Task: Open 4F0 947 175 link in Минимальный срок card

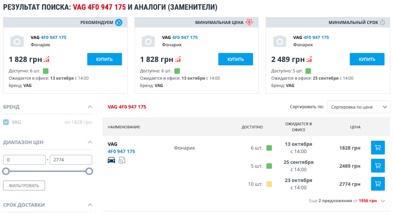Action: 316,37
